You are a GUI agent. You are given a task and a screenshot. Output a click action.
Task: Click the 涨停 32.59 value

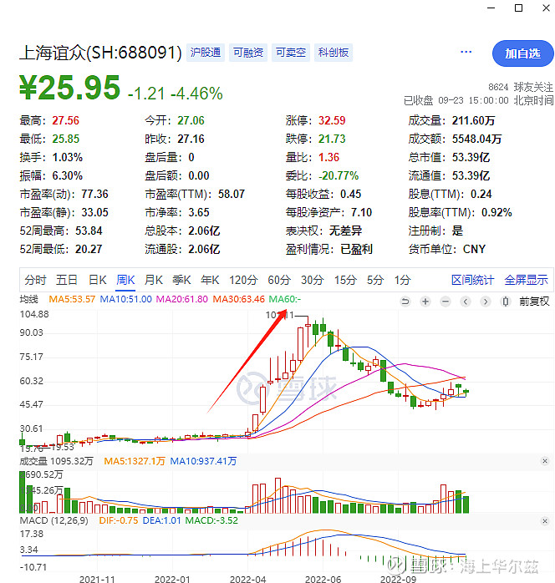click(x=332, y=120)
